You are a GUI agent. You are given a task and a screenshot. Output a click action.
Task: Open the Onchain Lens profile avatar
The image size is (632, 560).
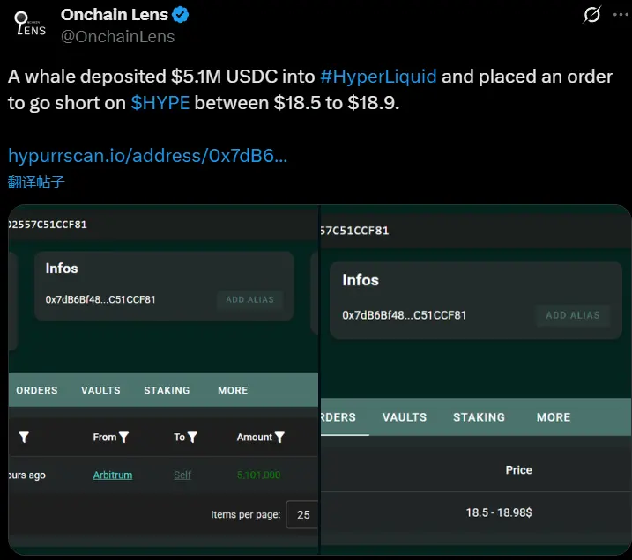[x=30, y=24]
